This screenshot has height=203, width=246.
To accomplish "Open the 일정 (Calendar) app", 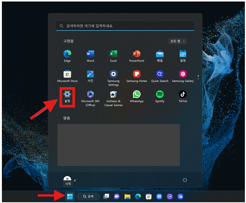I will coord(183,56).
